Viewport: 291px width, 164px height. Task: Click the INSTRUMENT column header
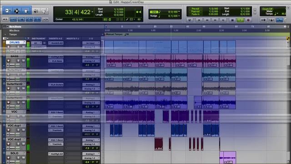[x=39, y=38]
